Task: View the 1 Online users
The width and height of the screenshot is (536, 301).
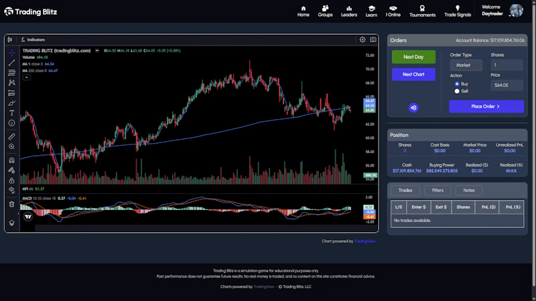Action: click(393, 11)
